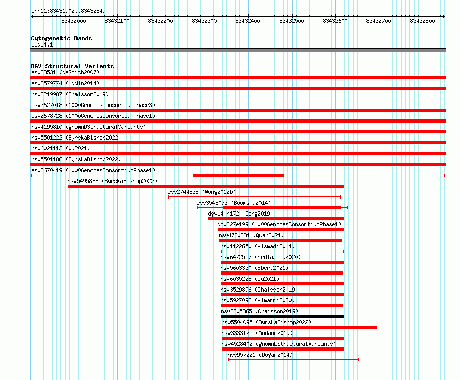Open nsv6472557 (Sedlazeck2020) variant
The width and height of the screenshot is (460, 380).
[260, 257]
